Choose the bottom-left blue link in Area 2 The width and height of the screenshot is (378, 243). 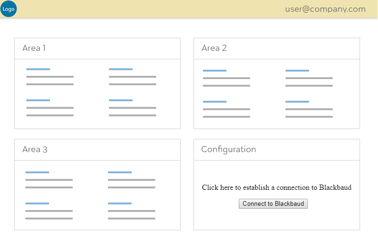[x=215, y=102]
